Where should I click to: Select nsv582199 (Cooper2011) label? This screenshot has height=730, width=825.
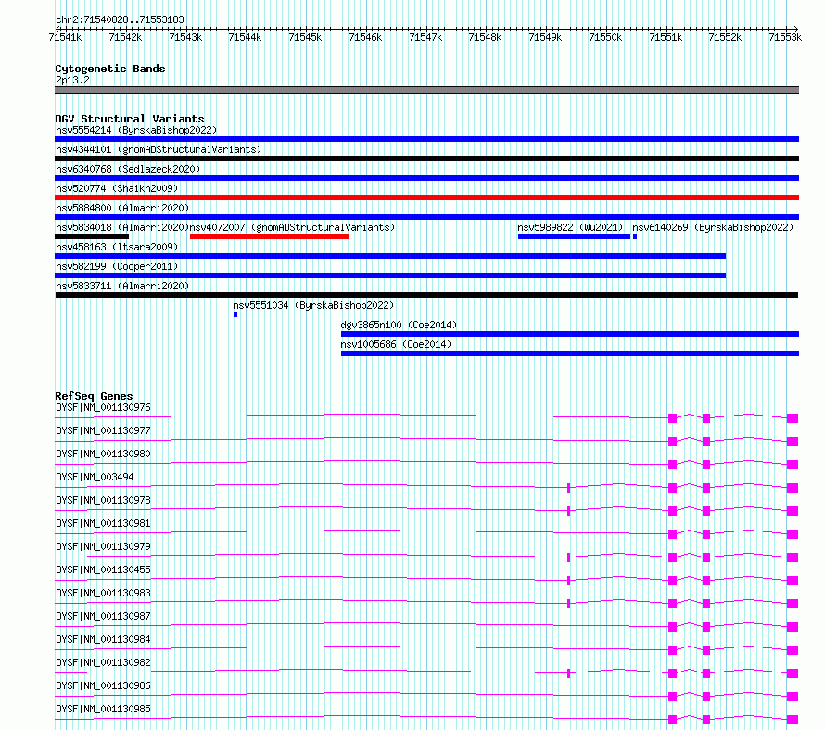117,266
